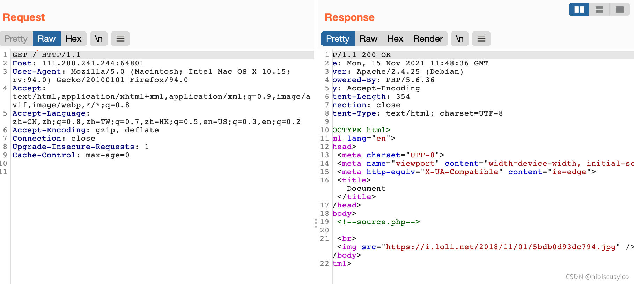Open the Request Hex tab
The width and height of the screenshot is (634, 284).
(73, 39)
